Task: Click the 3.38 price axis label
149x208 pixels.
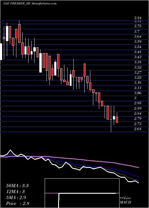Action: (x=138, y=62)
